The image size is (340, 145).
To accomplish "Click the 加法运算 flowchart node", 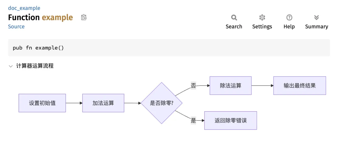I will point(103,103).
